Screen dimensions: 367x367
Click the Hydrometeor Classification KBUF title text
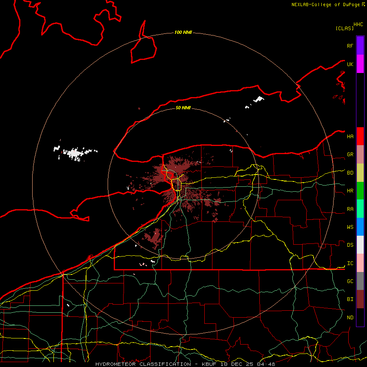185,364
